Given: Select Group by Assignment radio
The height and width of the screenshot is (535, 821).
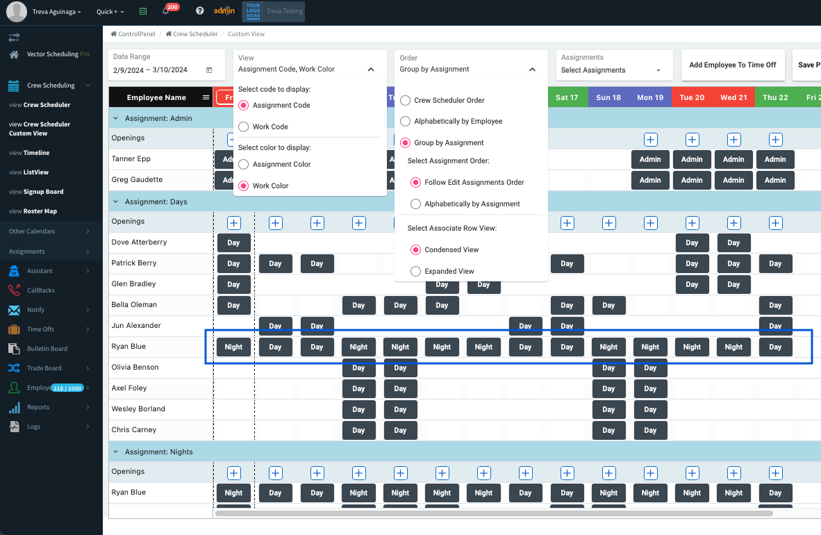Looking at the screenshot, I should click(405, 142).
